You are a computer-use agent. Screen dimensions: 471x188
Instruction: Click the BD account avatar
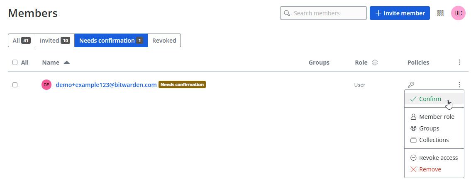458,13
